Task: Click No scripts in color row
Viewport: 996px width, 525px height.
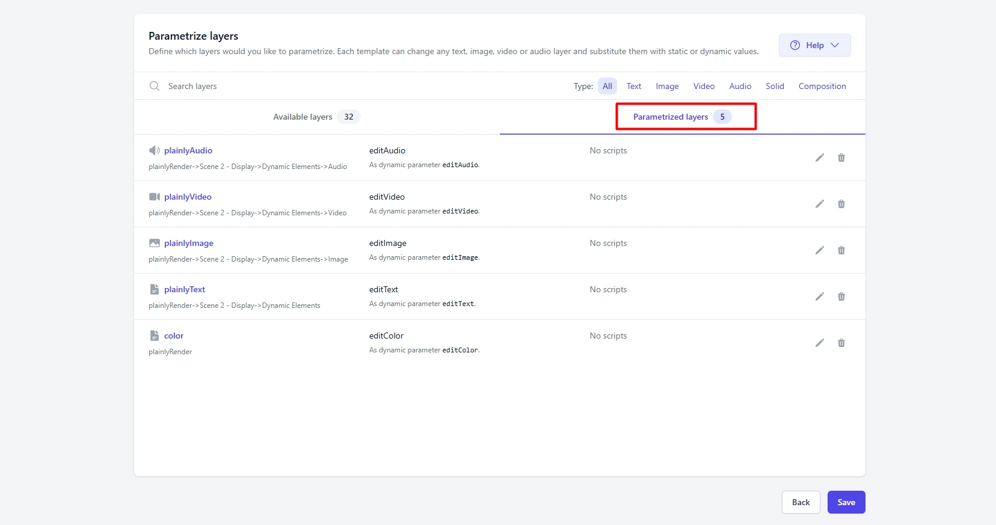Action: click(x=608, y=336)
